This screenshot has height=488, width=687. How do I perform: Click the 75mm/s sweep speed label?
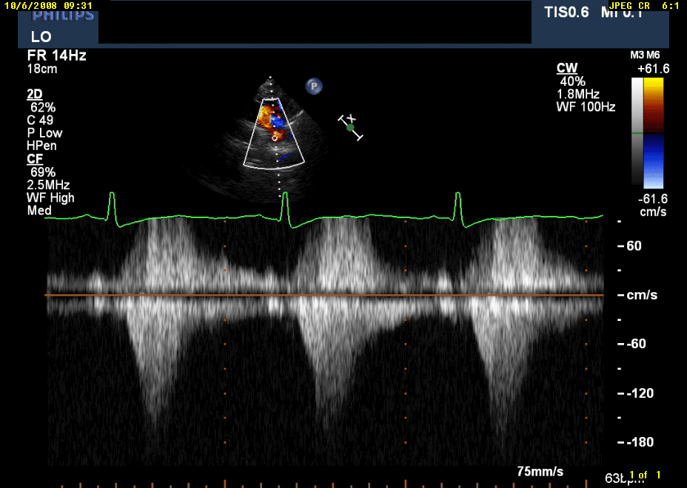point(540,471)
